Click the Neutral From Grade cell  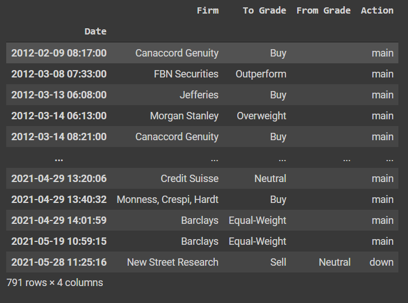pyautogui.click(x=335, y=262)
